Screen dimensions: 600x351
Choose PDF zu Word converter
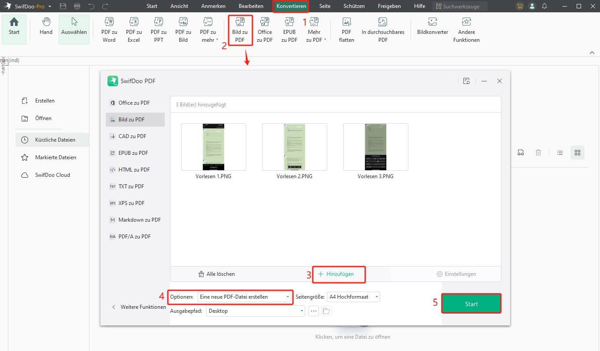point(109,30)
